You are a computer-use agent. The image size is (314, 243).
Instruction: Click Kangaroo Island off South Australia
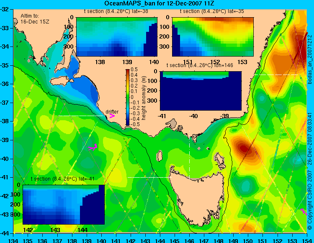click(x=62, y=81)
